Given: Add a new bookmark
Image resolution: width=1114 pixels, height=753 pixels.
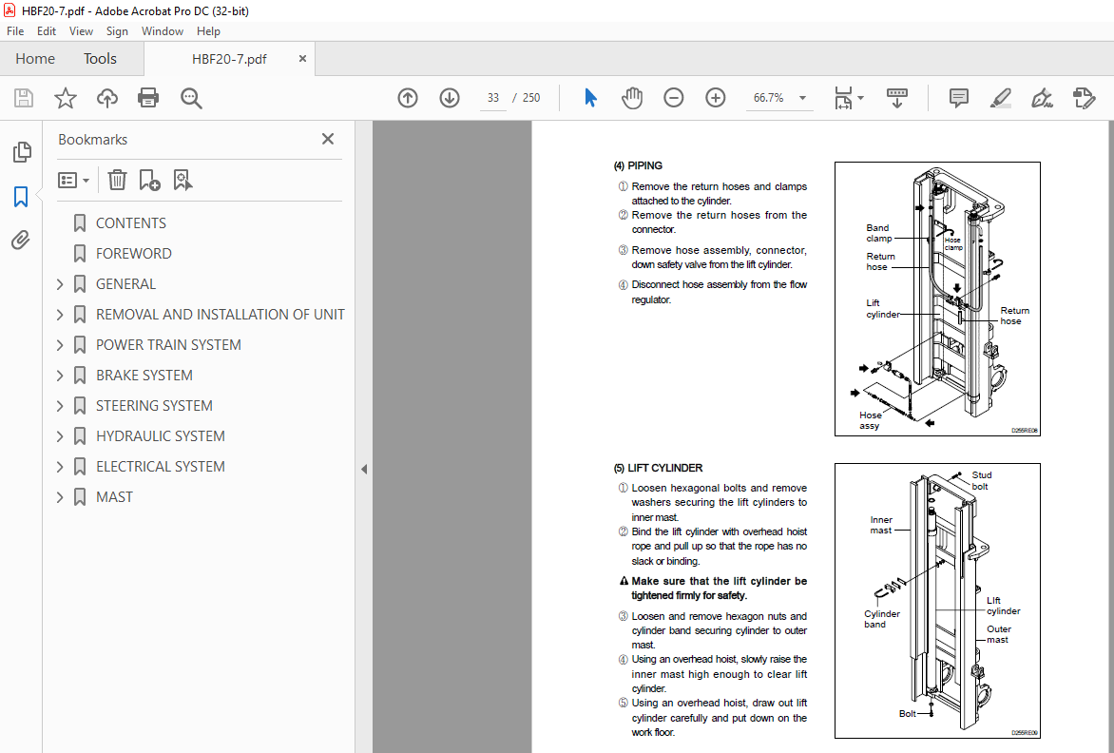Looking at the screenshot, I should (149, 180).
